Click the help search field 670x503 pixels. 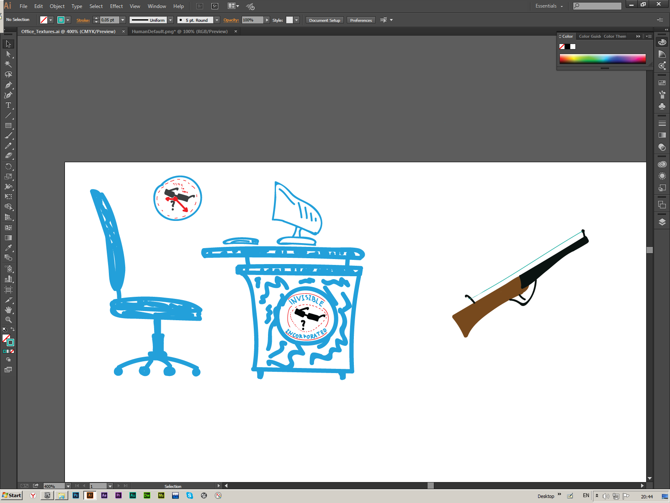pyautogui.click(x=598, y=6)
